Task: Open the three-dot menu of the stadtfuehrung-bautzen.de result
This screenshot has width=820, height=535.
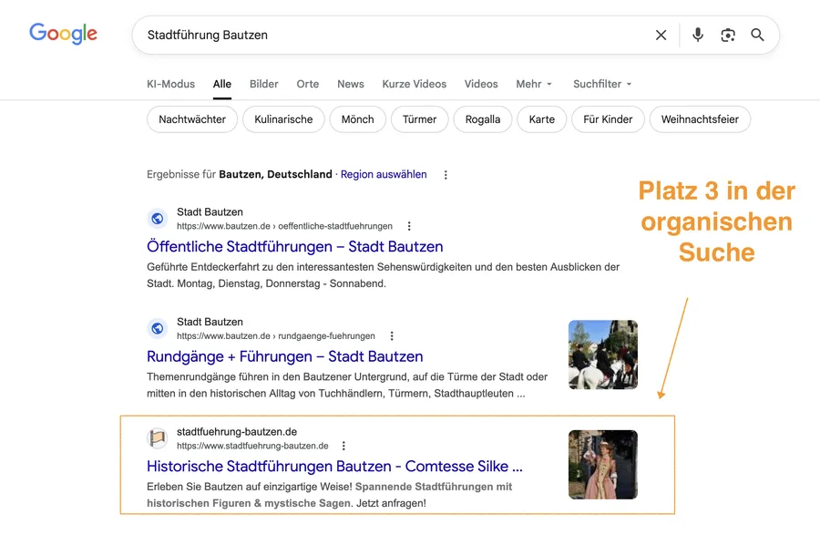Action: tap(343, 446)
